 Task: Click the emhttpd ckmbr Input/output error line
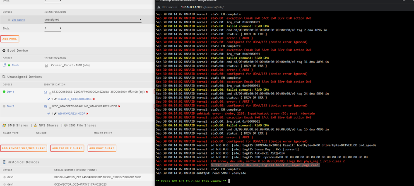pos(235,114)
